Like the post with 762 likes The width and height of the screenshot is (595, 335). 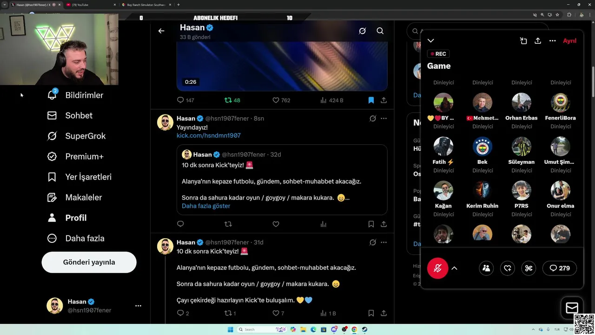[281, 100]
